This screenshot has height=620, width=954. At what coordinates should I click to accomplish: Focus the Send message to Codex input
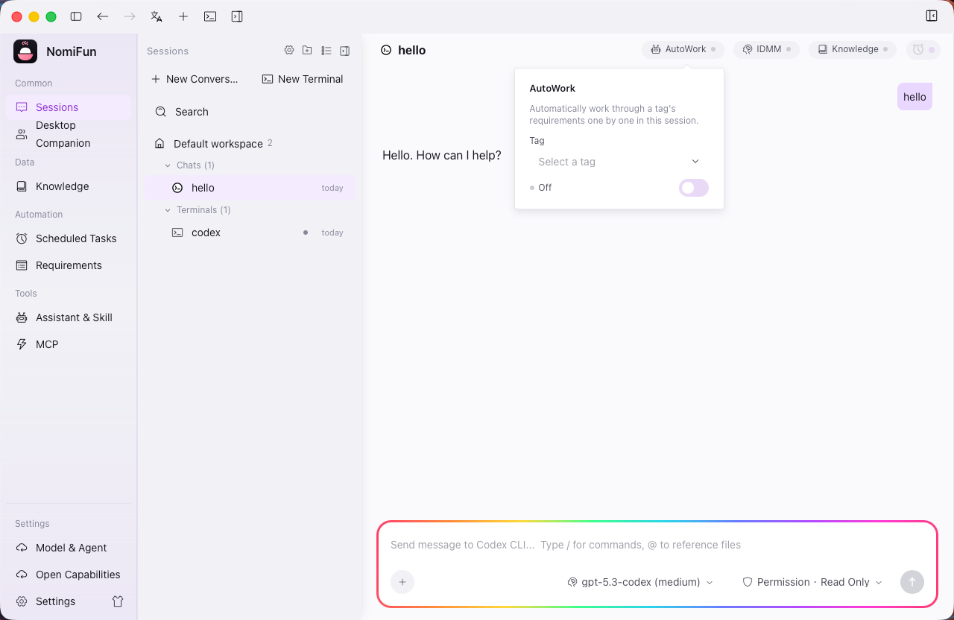[656, 545]
